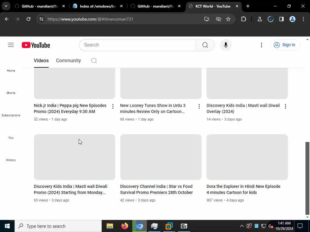Expand tab search dropdown arrow
Screen dimensions: 310x232
(6, 6)
